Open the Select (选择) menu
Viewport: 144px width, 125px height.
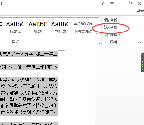[113, 35]
